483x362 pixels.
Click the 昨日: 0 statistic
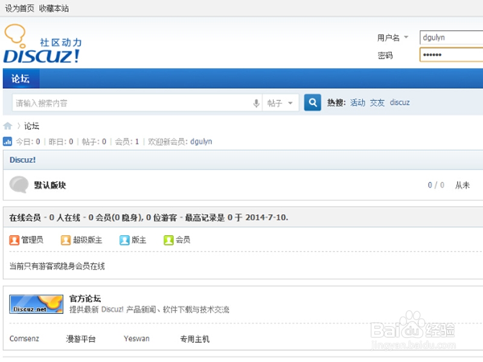[x=61, y=142]
